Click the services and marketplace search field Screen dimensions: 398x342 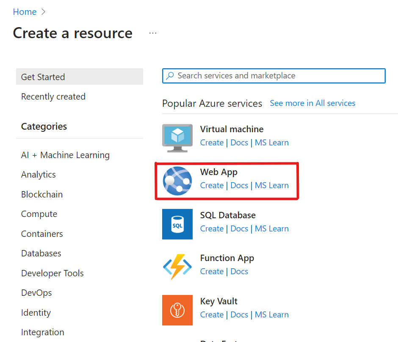point(274,76)
